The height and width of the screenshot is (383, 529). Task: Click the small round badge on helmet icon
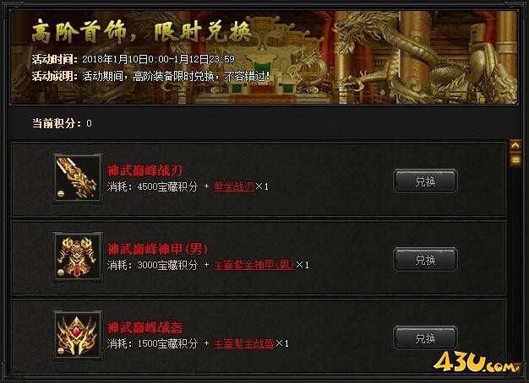(61, 351)
